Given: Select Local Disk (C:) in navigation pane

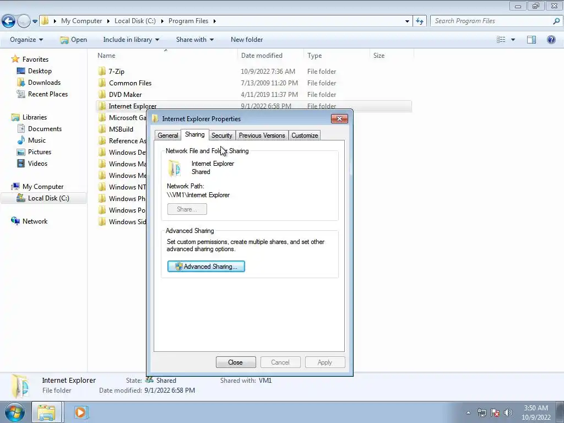Looking at the screenshot, I should click(x=44, y=198).
